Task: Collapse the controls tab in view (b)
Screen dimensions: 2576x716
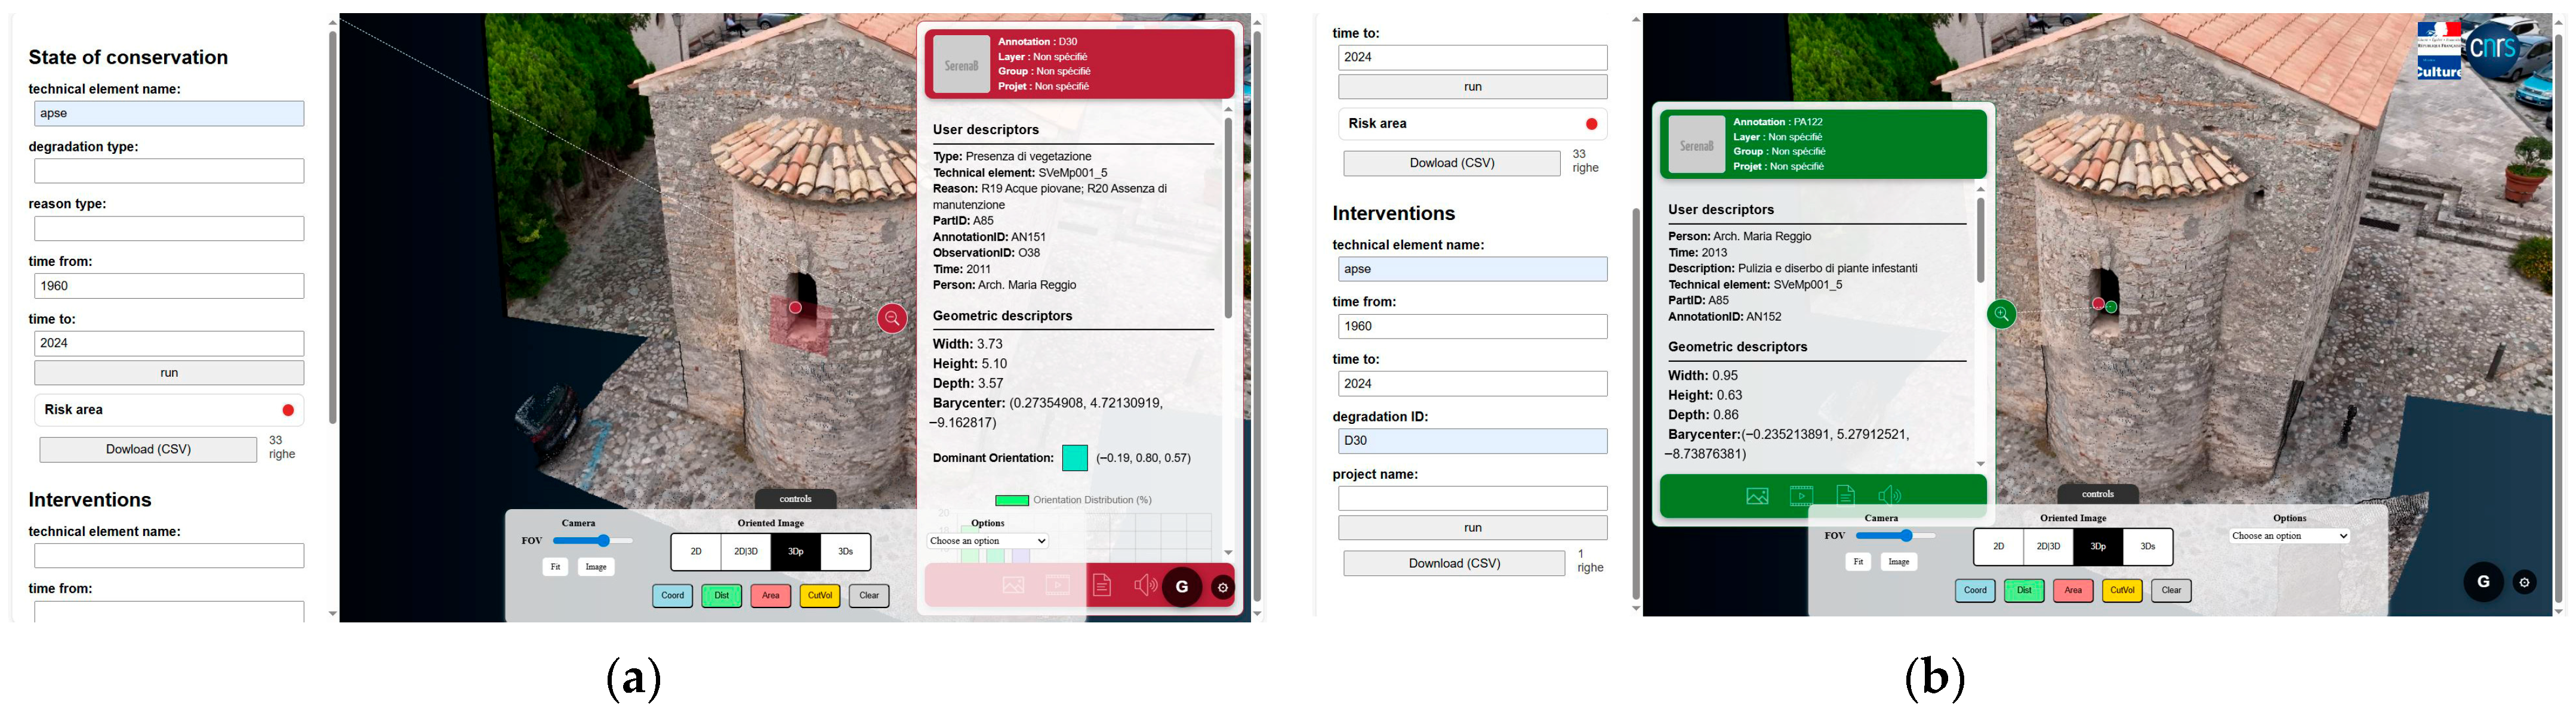Action: pos(2097,494)
